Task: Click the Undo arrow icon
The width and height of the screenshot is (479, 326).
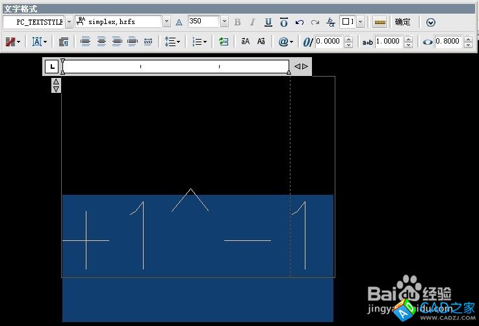Action: coord(300,22)
